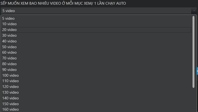Select the highlighted 20 video option

96,30
